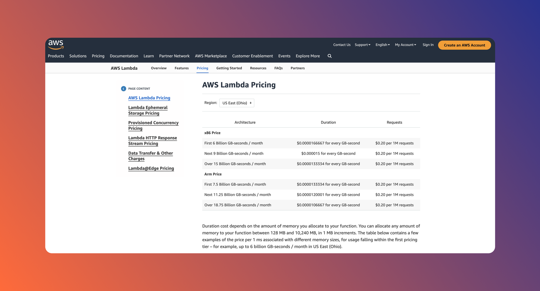This screenshot has height=291, width=540.
Task: Jump to Data Transfer & Other Charges
Action: (150, 156)
